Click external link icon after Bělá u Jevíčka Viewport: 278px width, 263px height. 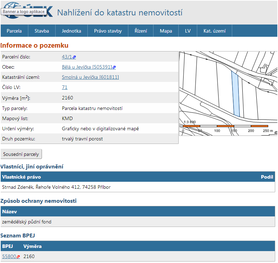coord(114,67)
